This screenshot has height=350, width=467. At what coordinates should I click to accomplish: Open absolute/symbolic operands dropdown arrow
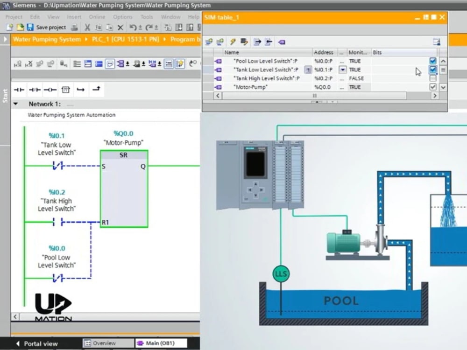(127, 64)
